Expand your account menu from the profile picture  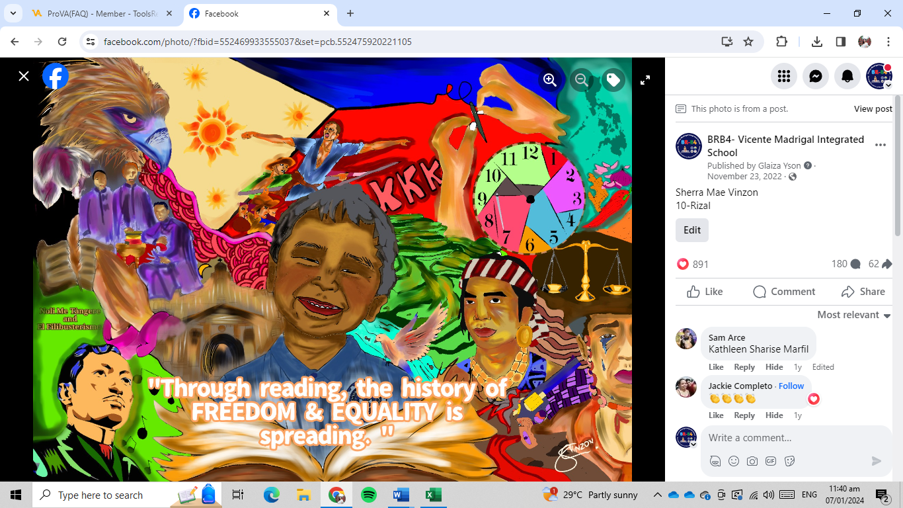pyautogui.click(x=879, y=76)
